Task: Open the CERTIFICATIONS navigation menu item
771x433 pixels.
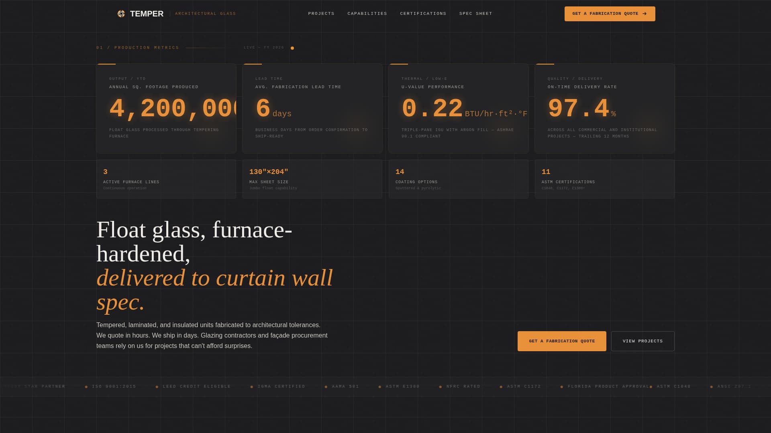Action: (422, 13)
